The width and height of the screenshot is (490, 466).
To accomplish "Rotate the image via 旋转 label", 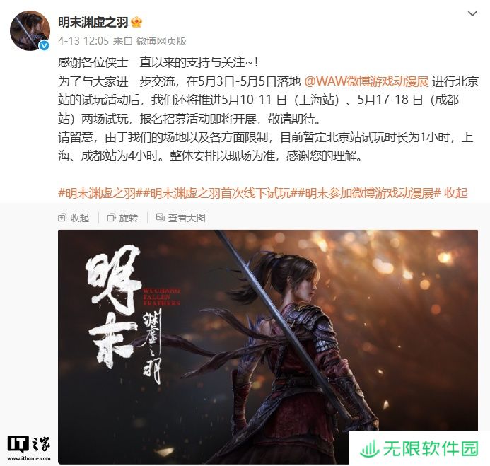I will [129, 218].
